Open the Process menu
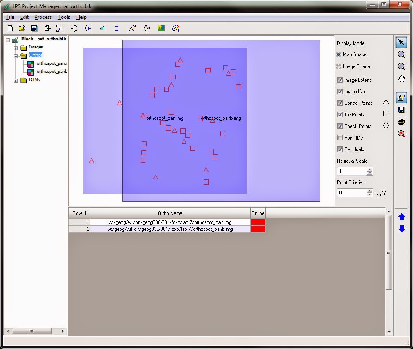The width and height of the screenshot is (413, 349). pyautogui.click(x=43, y=17)
